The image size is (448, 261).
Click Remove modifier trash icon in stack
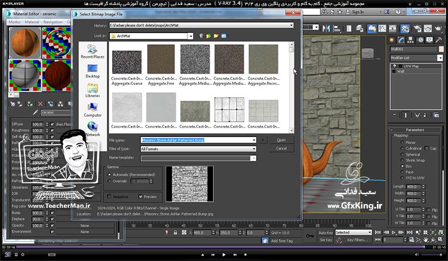point(424,115)
